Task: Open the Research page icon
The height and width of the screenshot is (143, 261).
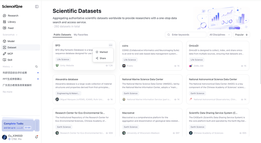Action: [x=4, y=16]
